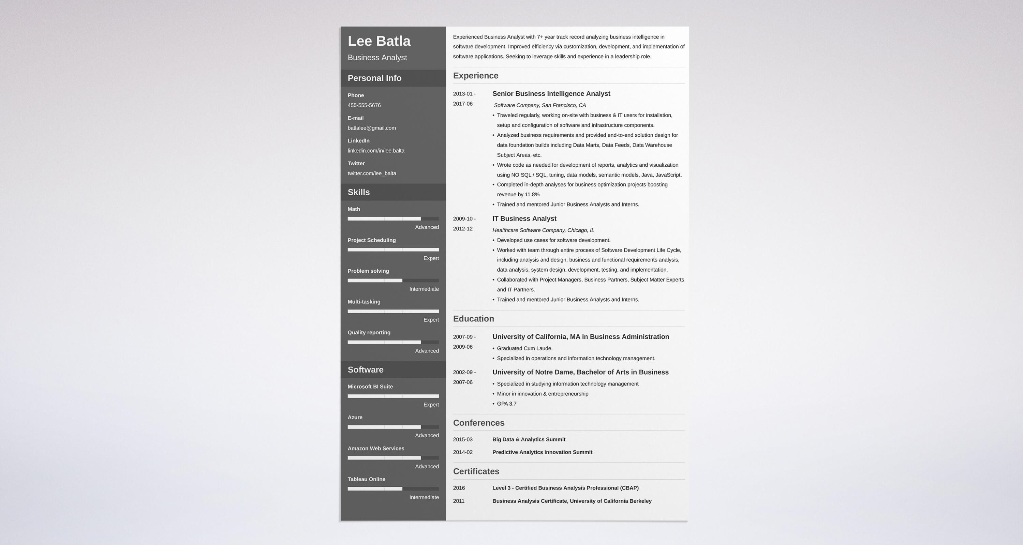Image resolution: width=1023 pixels, height=545 pixels.
Task: Click the linkedin.com/in/lee.balta link
Action: point(376,150)
